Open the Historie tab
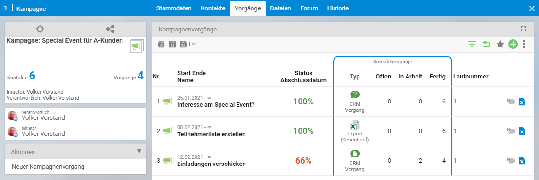The height and width of the screenshot is (180, 539). pyautogui.click(x=338, y=8)
